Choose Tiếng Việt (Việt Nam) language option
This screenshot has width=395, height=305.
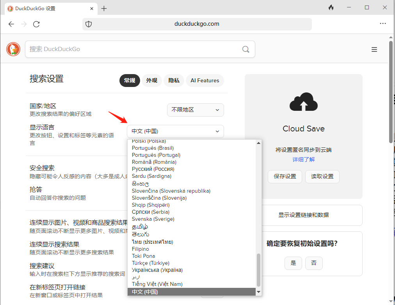[x=157, y=284]
